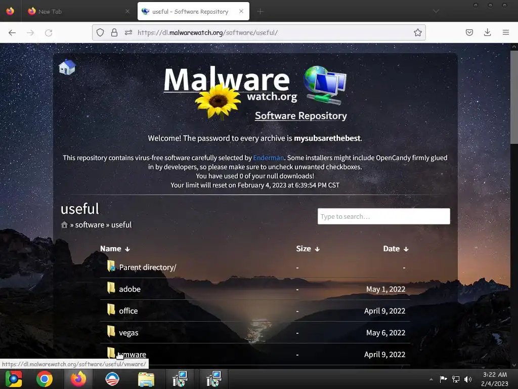This screenshot has width=518, height=389.
Task: Click the volume speaker tray icon
Action: (x=468, y=379)
